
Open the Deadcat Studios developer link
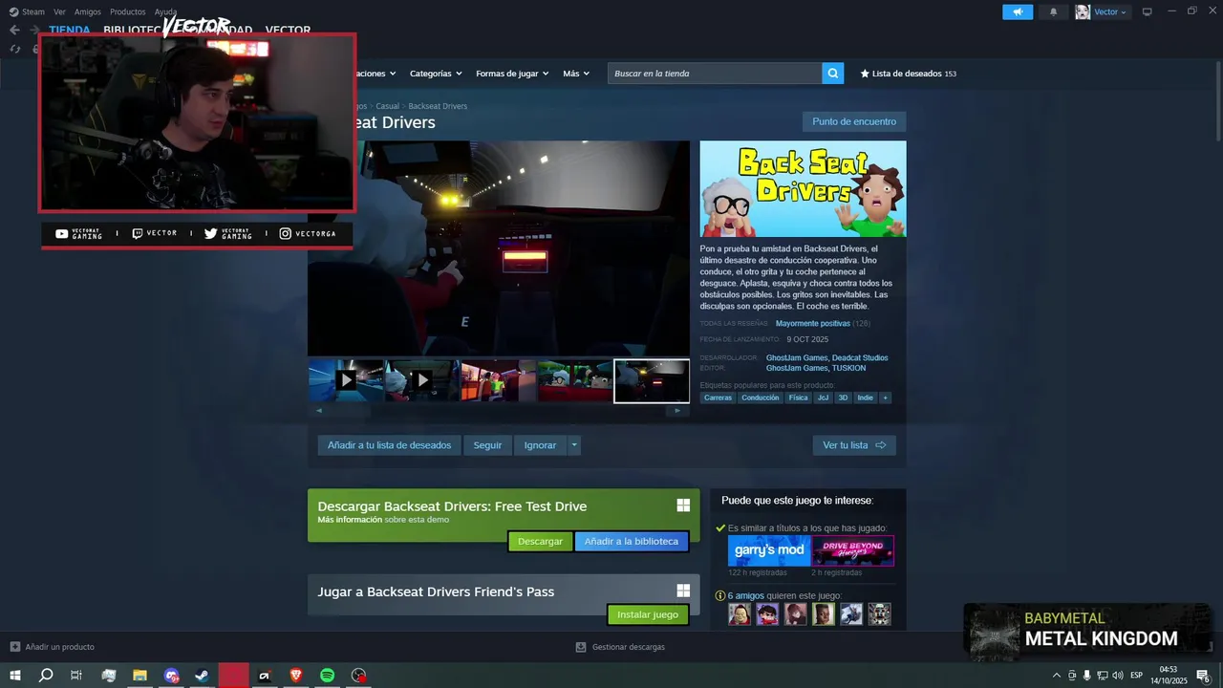point(860,358)
